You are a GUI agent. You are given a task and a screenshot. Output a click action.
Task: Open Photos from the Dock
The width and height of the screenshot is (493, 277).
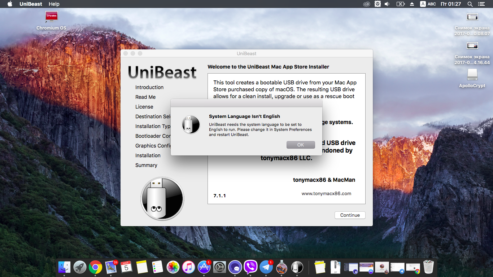tap(173, 267)
